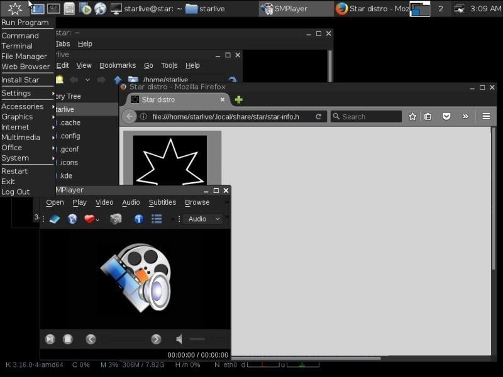Click the workspace pager in panel
The image size is (503, 377).
click(420, 9)
